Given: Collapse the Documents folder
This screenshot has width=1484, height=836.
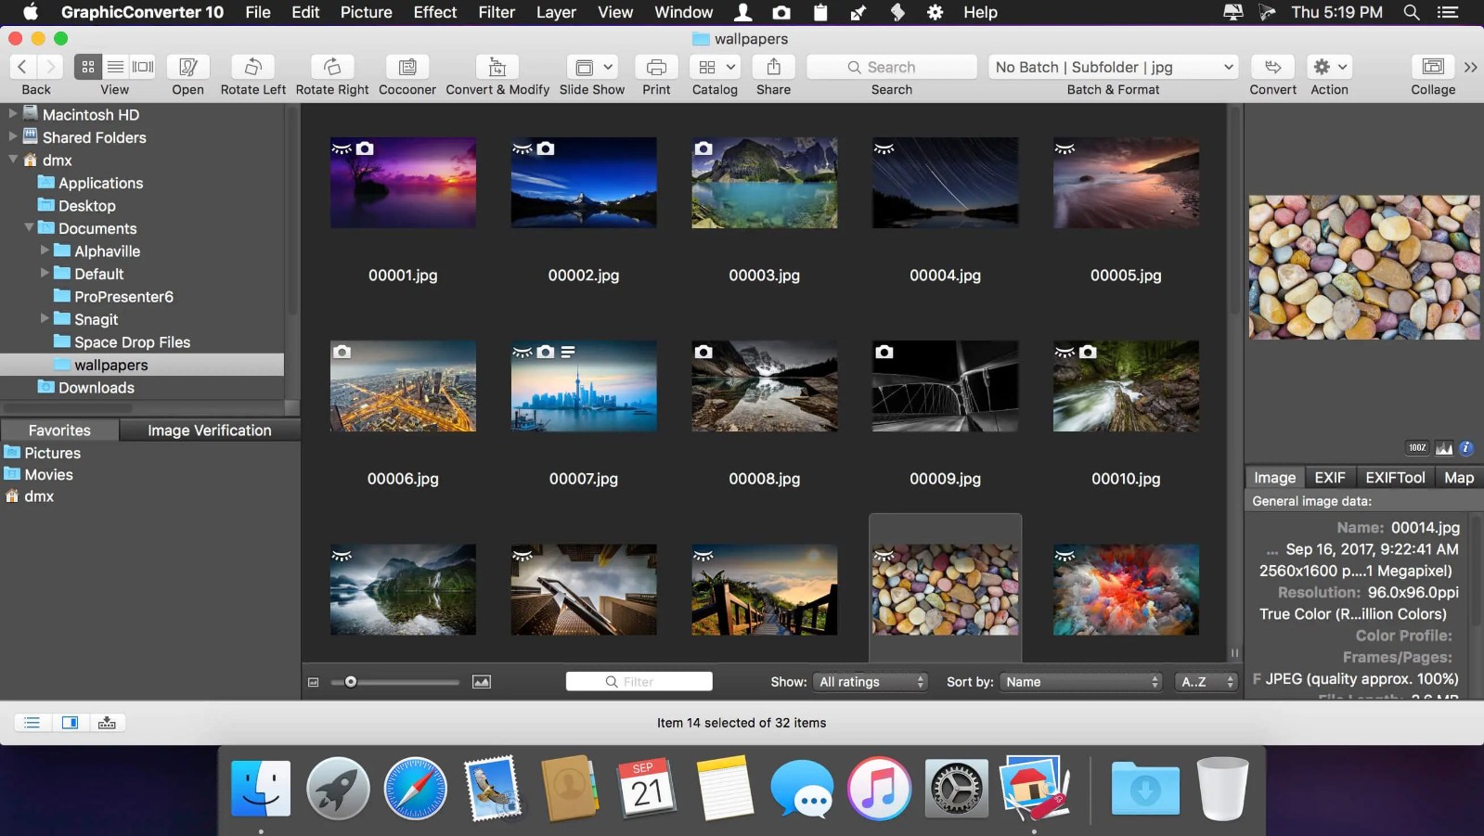Looking at the screenshot, I should (29, 227).
